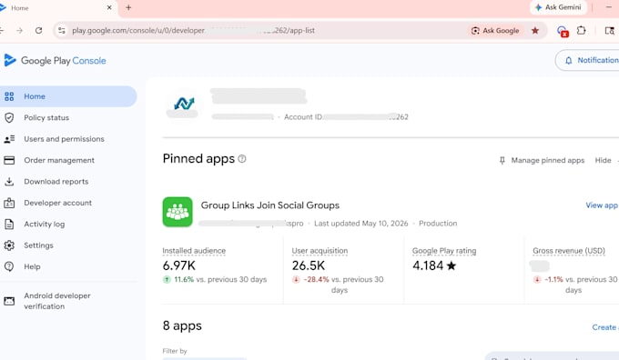This screenshot has width=619, height=360.
Task: Go to Users and permissions
Action: click(x=64, y=139)
